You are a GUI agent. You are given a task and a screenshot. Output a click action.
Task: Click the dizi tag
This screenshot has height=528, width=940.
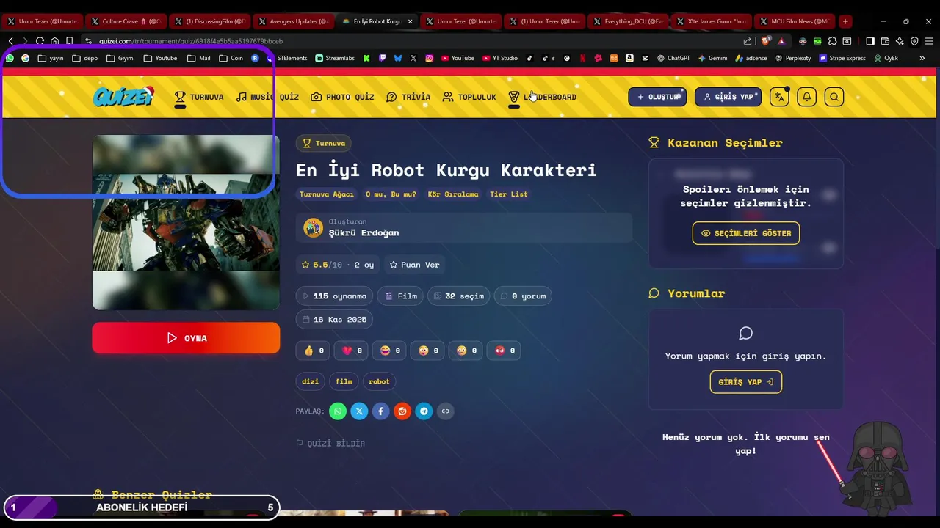pos(311,381)
